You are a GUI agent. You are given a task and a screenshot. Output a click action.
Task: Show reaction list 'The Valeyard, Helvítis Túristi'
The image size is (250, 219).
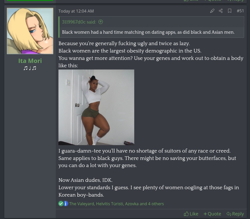tap(96, 204)
